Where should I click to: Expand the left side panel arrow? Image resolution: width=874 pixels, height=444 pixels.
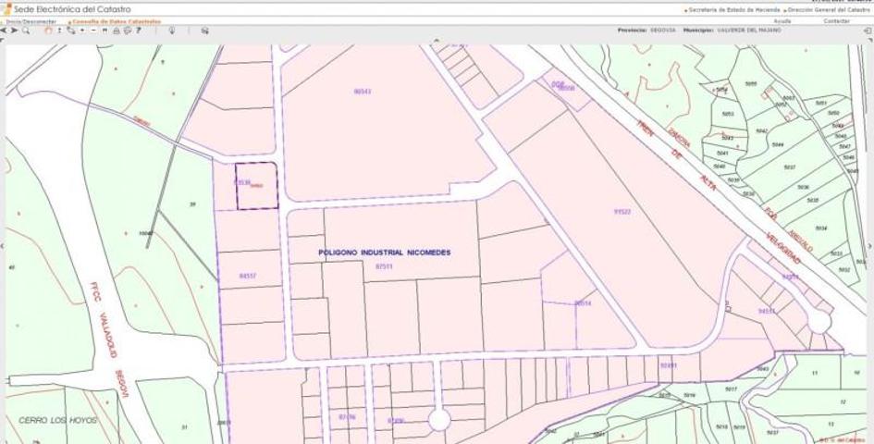tap(3, 246)
